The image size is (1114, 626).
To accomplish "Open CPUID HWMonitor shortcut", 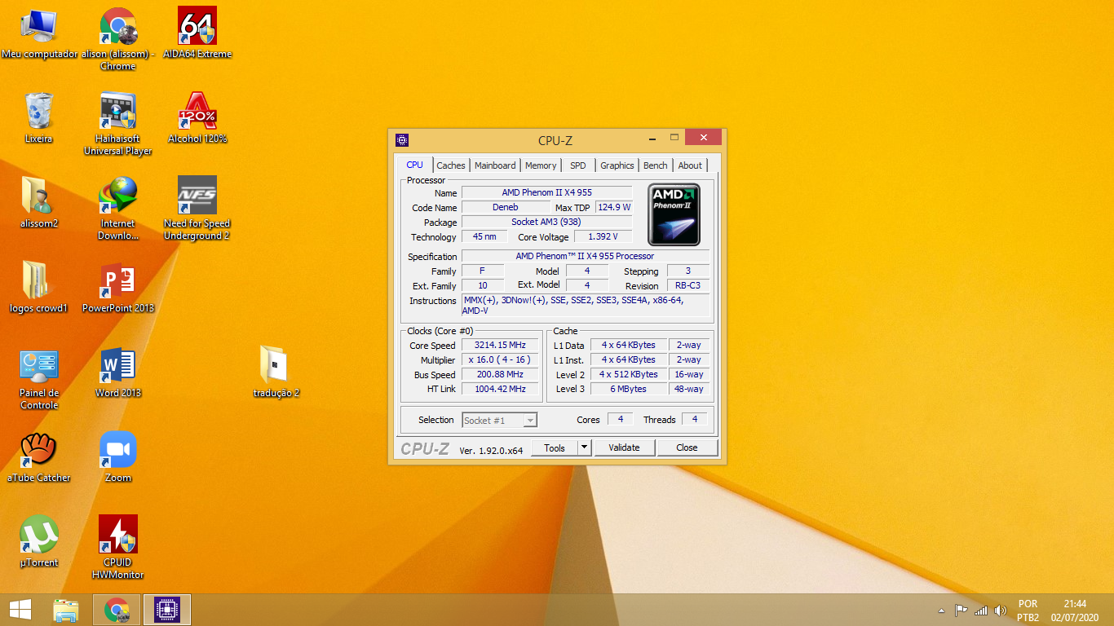I will [118, 548].
